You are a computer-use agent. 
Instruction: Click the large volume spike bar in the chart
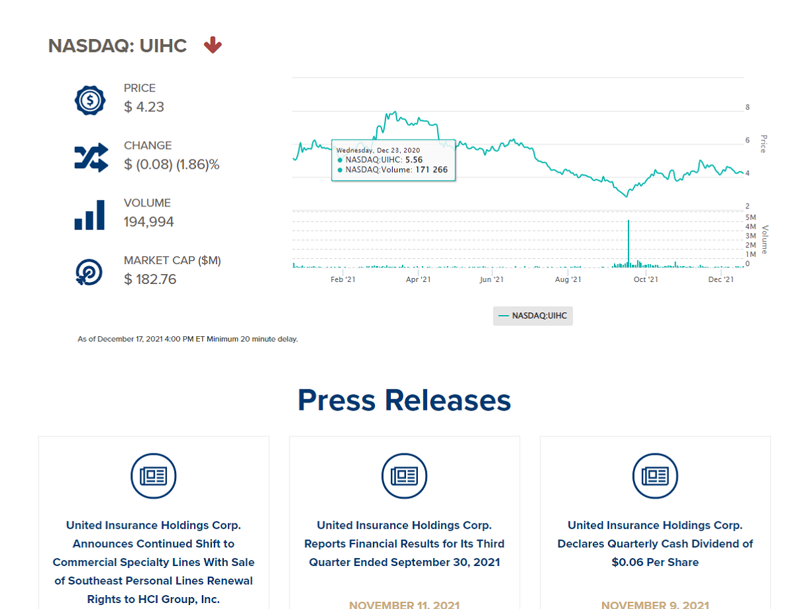(628, 243)
